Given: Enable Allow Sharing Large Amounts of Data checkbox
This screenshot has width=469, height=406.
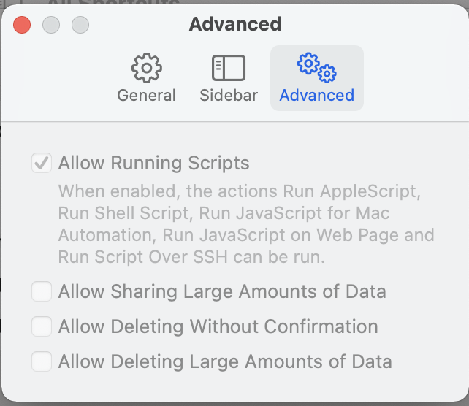Looking at the screenshot, I should 42,292.
